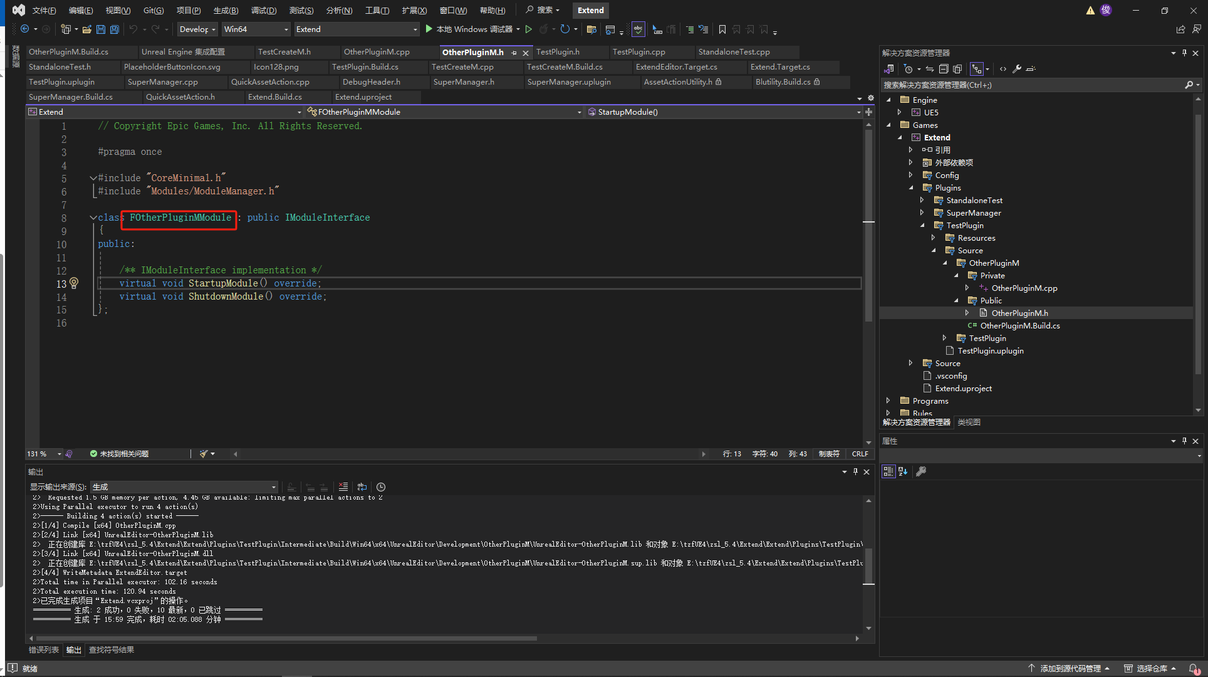Toggle the auto-hide pin of Solution Explorer

(1184, 53)
